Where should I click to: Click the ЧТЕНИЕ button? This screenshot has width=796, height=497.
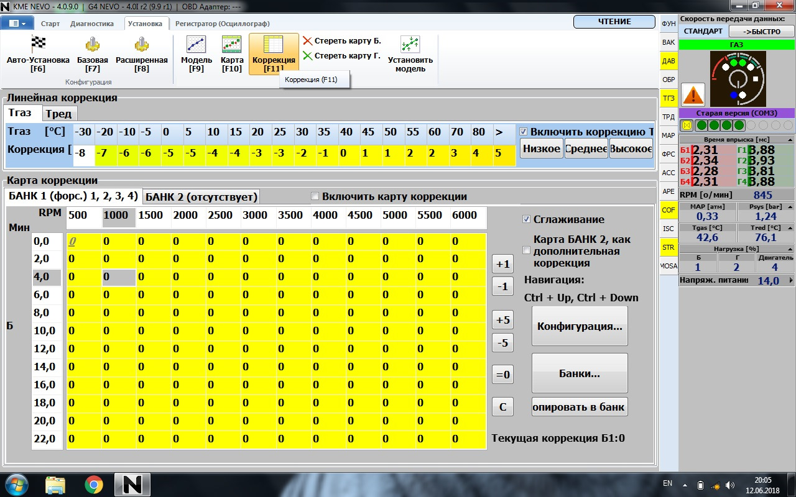614,22
